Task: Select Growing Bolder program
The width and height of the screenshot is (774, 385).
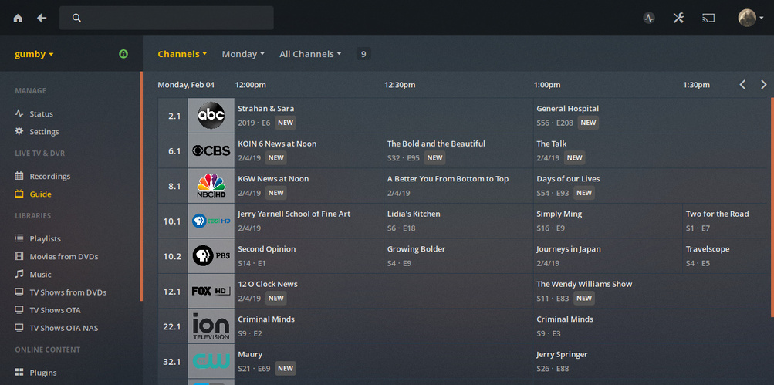Action: click(x=458, y=255)
